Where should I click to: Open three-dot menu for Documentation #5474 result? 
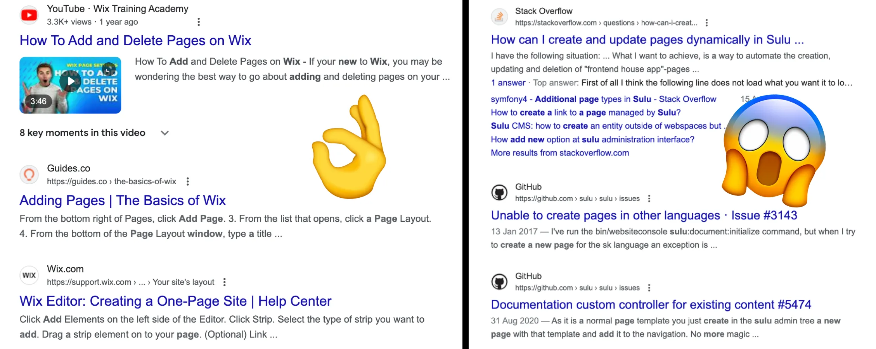point(649,288)
